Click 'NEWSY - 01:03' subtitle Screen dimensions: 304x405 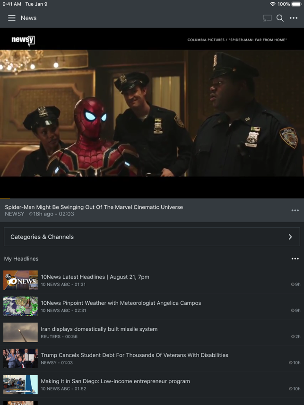tap(57, 362)
